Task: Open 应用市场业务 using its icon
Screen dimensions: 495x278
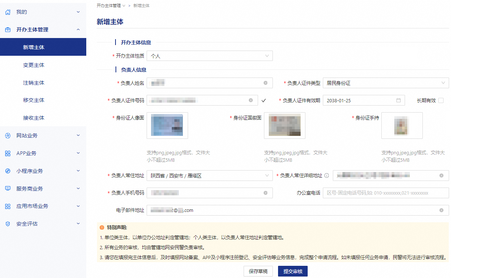Action: [8, 206]
